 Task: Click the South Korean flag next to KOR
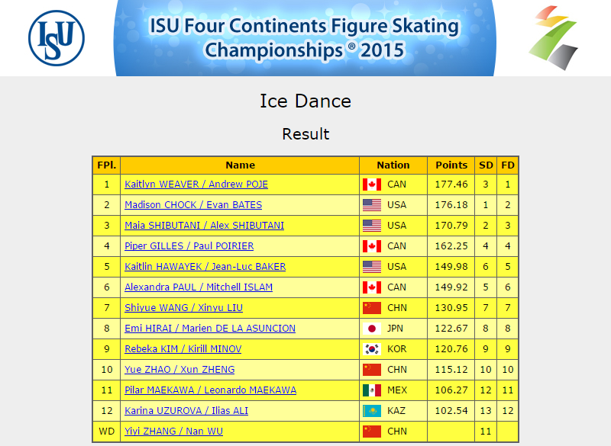tap(372, 349)
